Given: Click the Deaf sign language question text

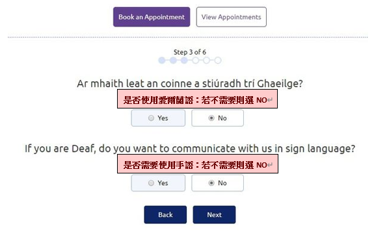Looking at the screenshot, I should point(190,149).
